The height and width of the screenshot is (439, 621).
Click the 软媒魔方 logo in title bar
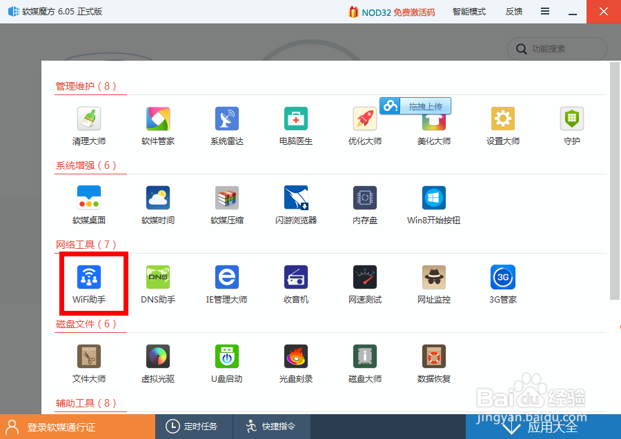pyautogui.click(x=14, y=12)
